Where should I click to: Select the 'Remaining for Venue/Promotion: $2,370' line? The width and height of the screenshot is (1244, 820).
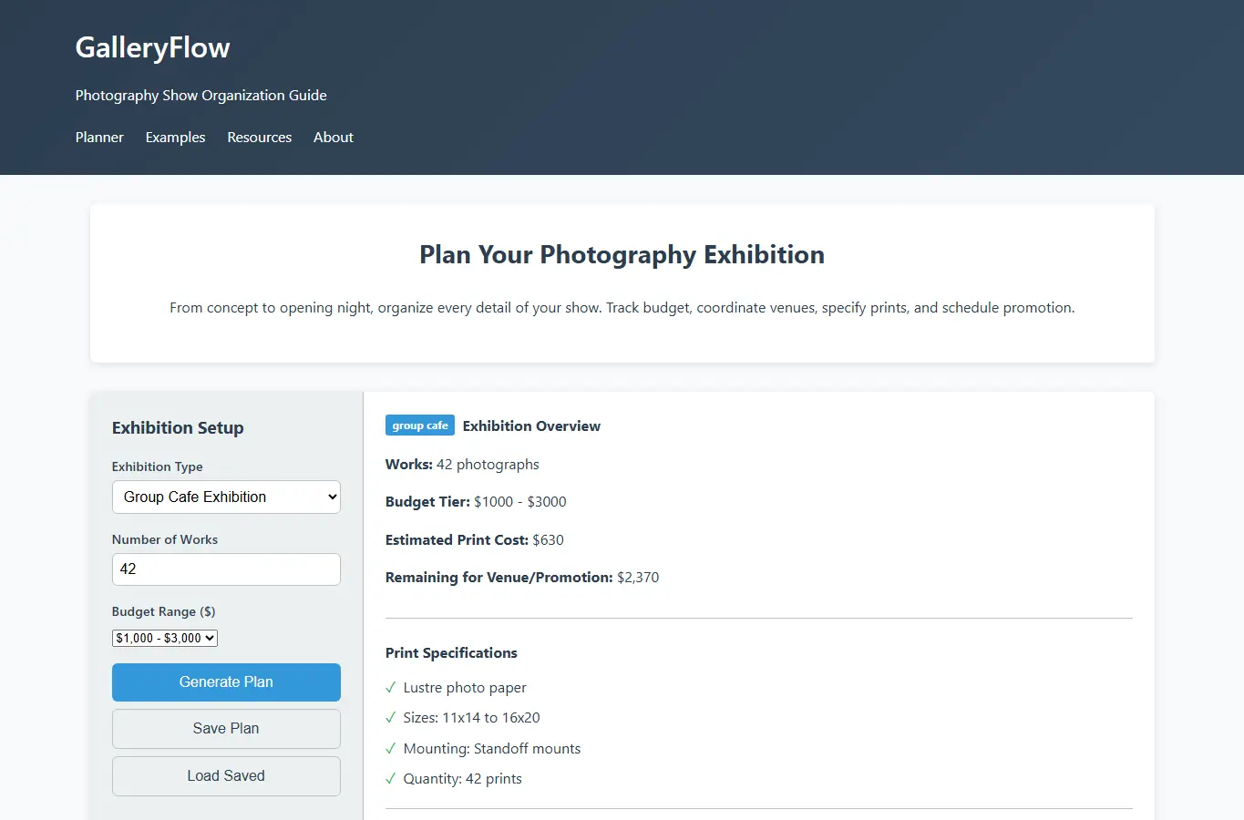(522, 578)
